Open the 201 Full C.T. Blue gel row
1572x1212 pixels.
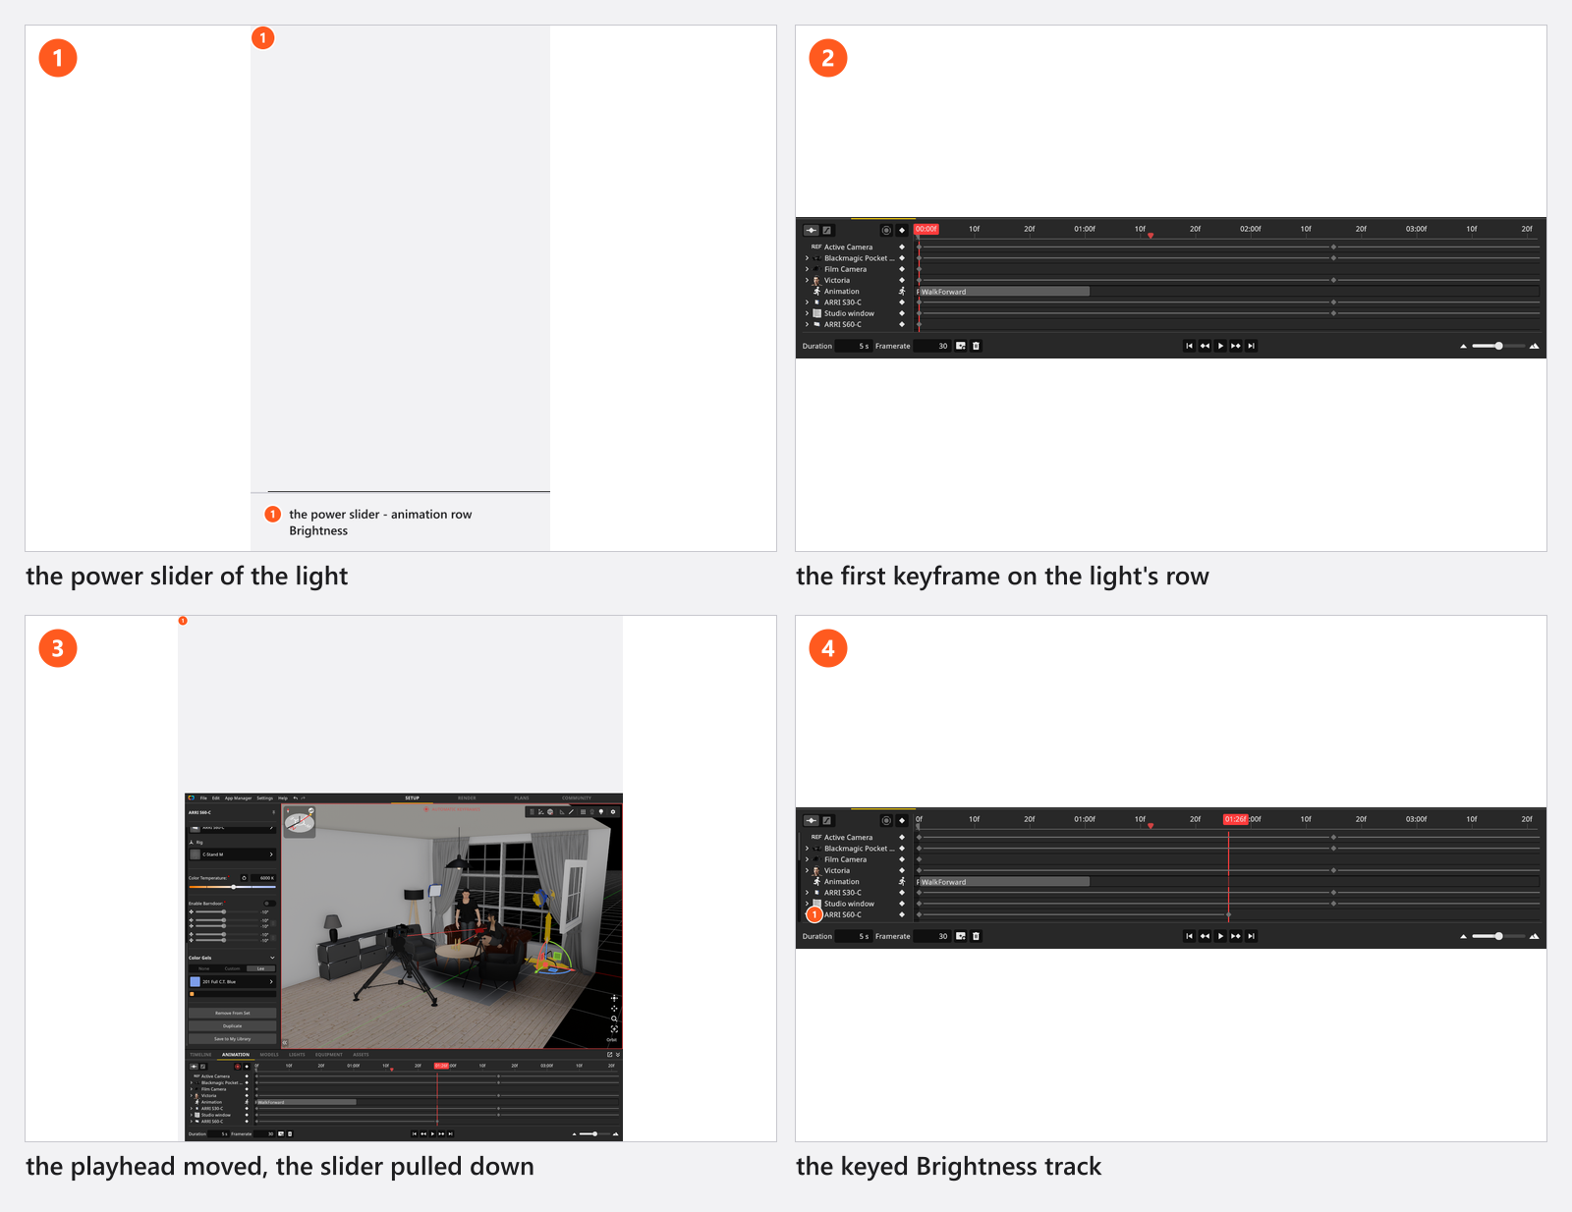(x=233, y=981)
